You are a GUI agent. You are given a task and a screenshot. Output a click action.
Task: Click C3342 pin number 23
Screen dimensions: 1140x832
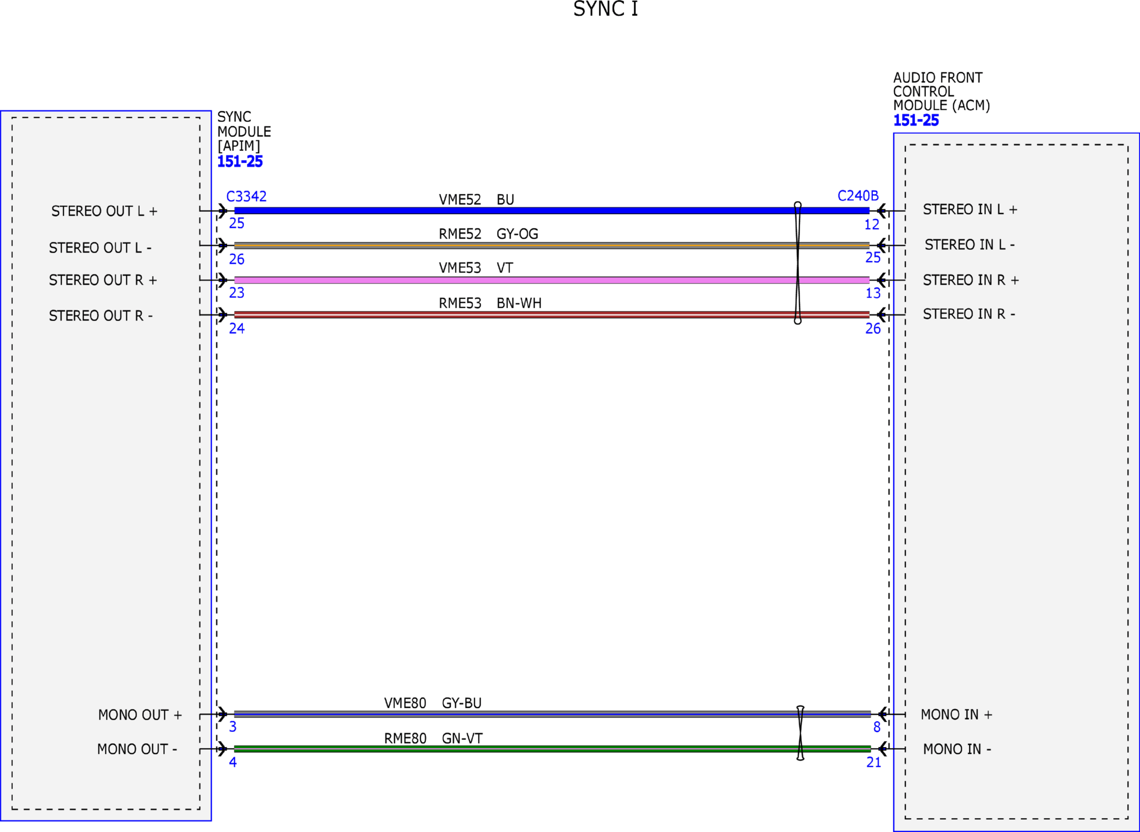[237, 293]
